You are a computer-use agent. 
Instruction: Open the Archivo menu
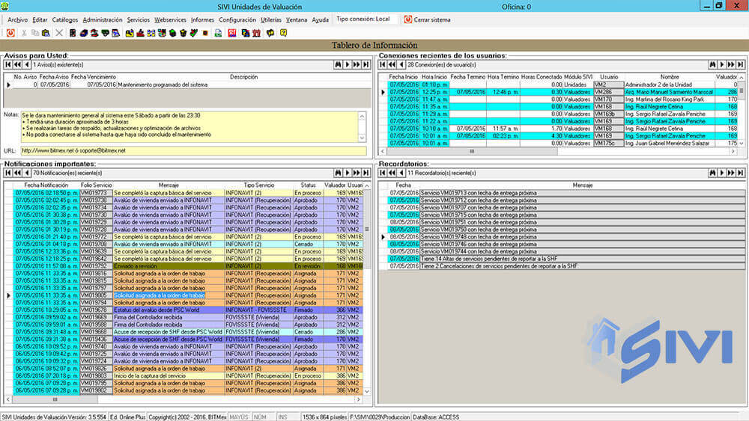(x=17, y=20)
